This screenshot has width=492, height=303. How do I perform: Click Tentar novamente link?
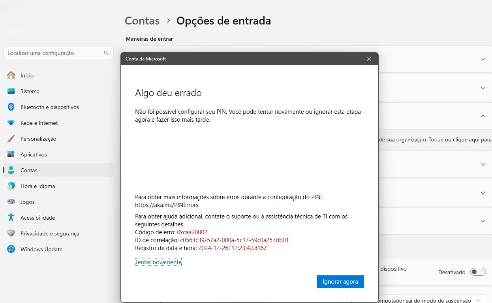pos(158,262)
